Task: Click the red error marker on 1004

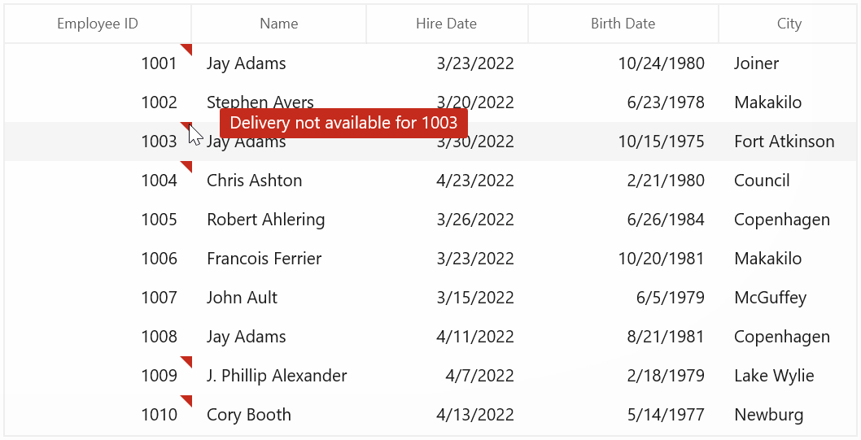Action: tap(187, 166)
